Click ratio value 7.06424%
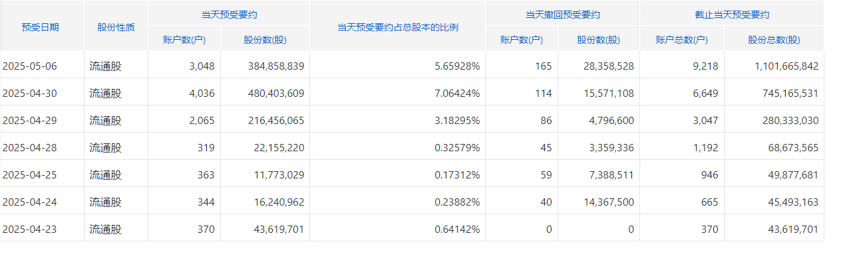The height and width of the screenshot is (264, 851). pos(457,93)
